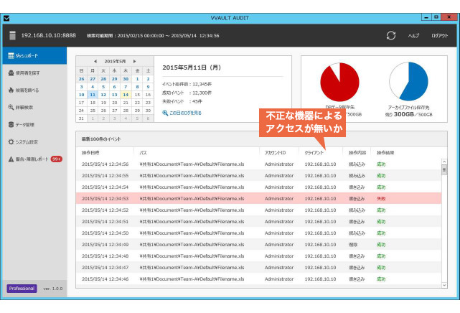
Task: Click the red DB data storage pie chart
Action: tap(339, 82)
